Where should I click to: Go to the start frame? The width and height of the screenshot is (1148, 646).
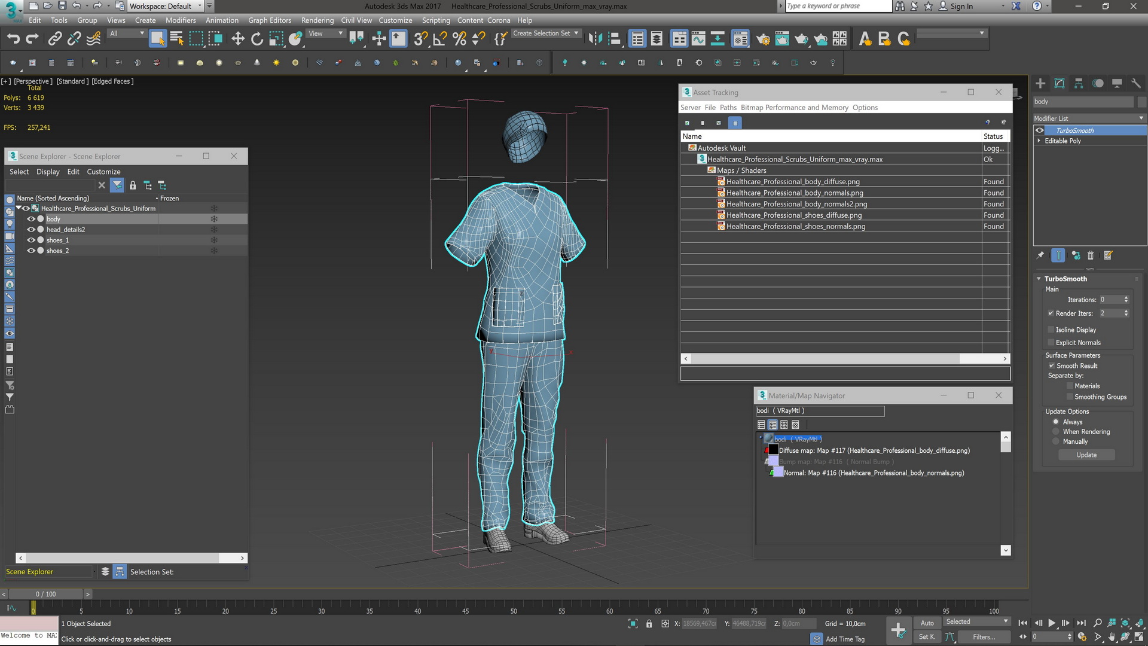[1023, 623]
